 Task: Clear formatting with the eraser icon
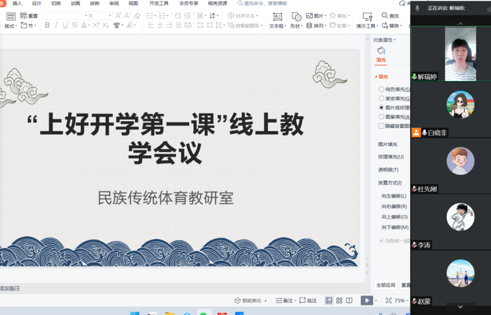tap(137, 15)
